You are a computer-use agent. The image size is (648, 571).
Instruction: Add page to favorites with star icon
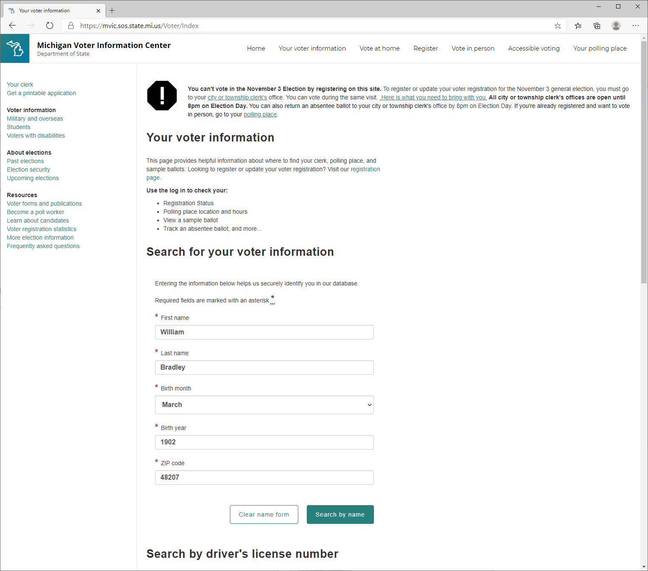(x=557, y=25)
